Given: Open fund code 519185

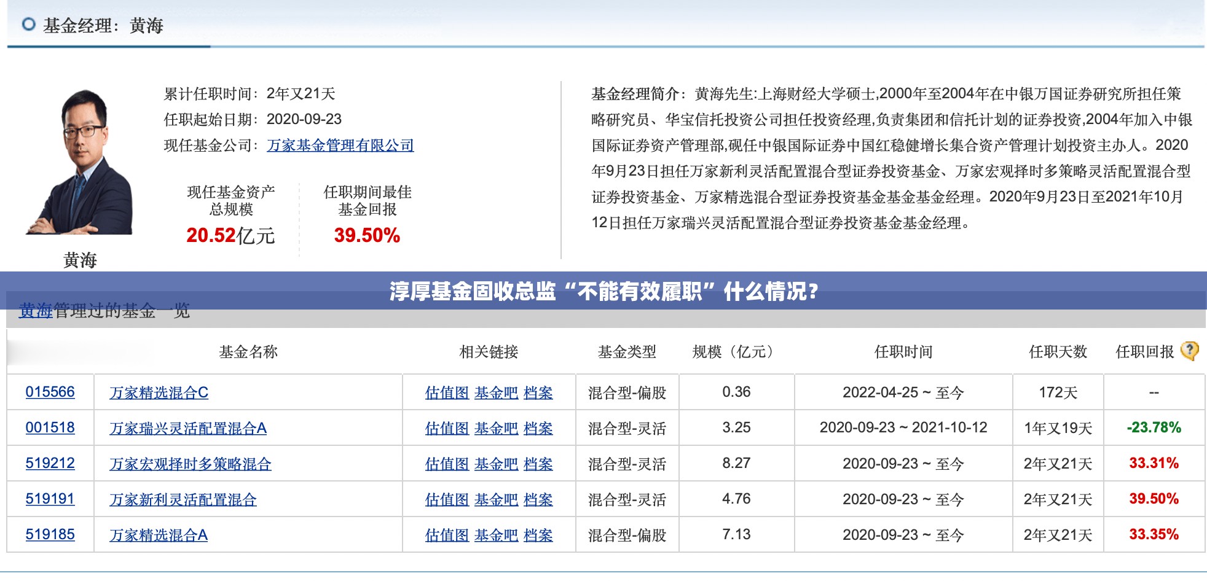Looking at the screenshot, I should pyautogui.click(x=50, y=534).
